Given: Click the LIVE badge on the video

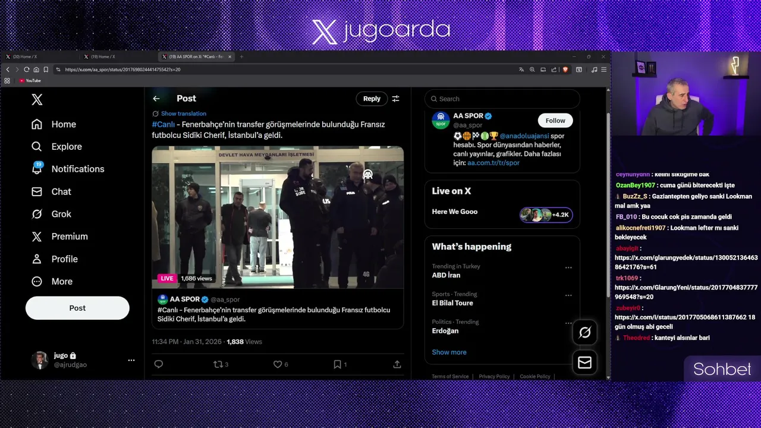Looking at the screenshot, I should [167, 278].
